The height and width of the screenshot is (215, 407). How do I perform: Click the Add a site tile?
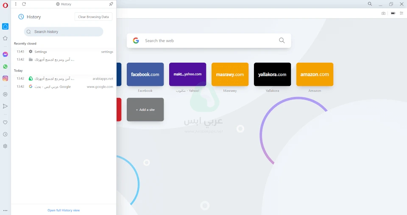coord(145,110)
